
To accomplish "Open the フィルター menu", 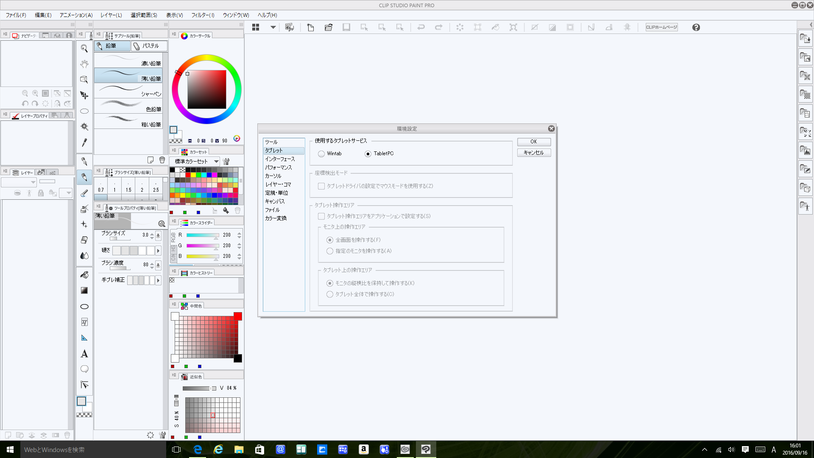I will pos(203,15).
